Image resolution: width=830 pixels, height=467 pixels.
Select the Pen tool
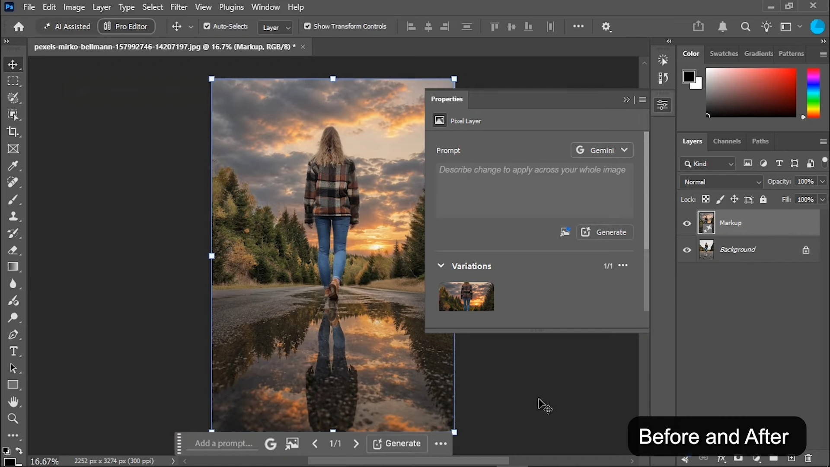(13, 334)
